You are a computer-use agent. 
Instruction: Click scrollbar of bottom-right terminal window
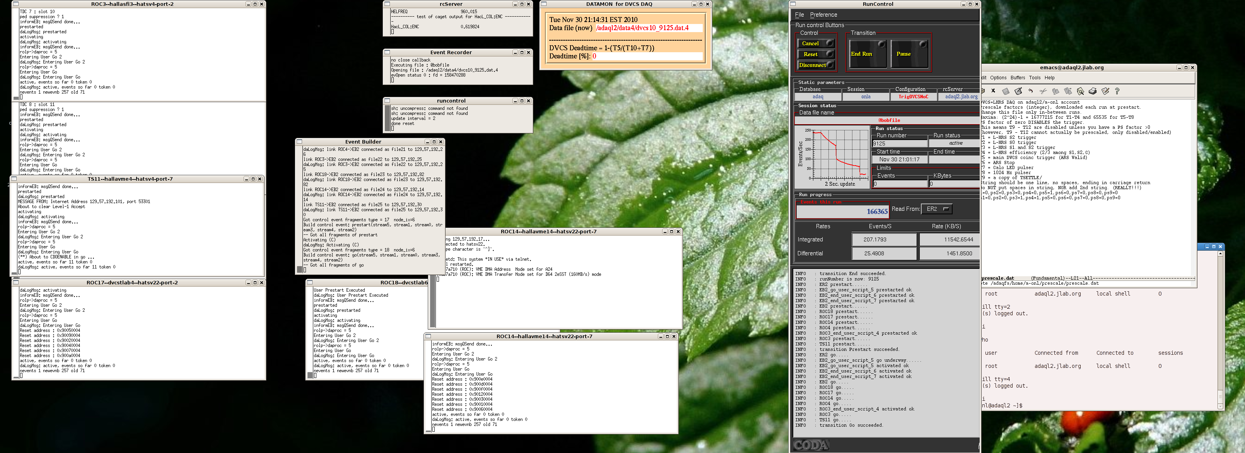1220,330
